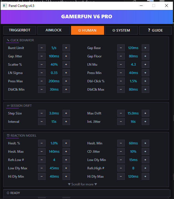Screen dimensions: 174x199
Task: Increase the Gap Floor value
Action: (145, 56)
